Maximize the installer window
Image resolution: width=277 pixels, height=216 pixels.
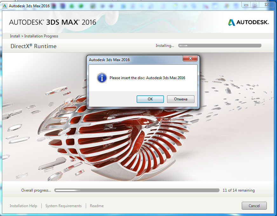254,5
